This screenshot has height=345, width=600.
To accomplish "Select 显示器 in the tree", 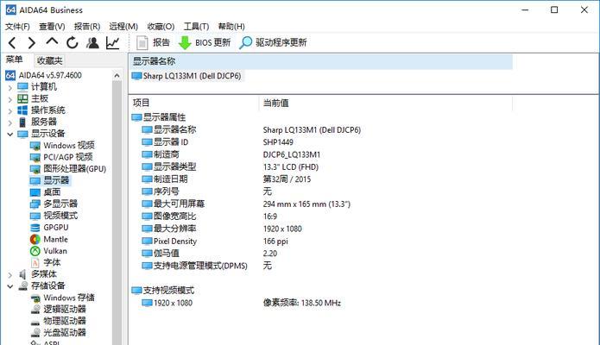I will click(x=50, y=180).
